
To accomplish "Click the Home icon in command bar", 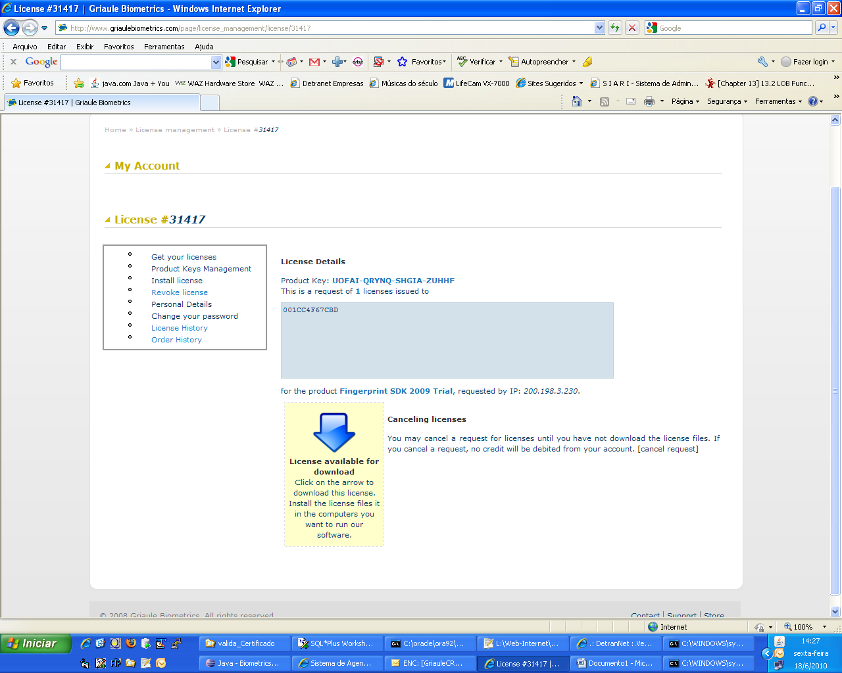I will pos(577,101).
